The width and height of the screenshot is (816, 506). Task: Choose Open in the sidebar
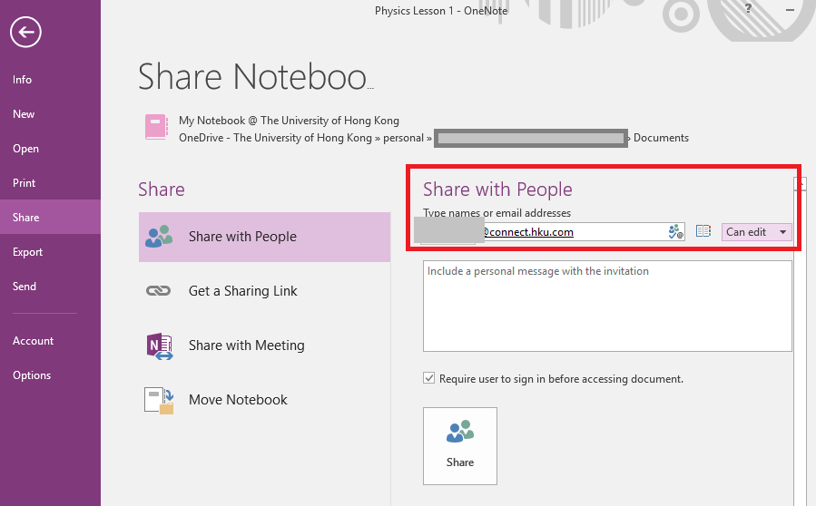26,148
